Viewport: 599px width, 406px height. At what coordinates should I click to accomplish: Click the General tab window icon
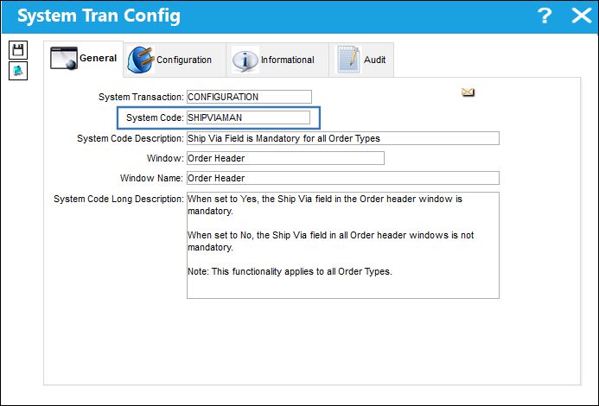pos(64,59)
